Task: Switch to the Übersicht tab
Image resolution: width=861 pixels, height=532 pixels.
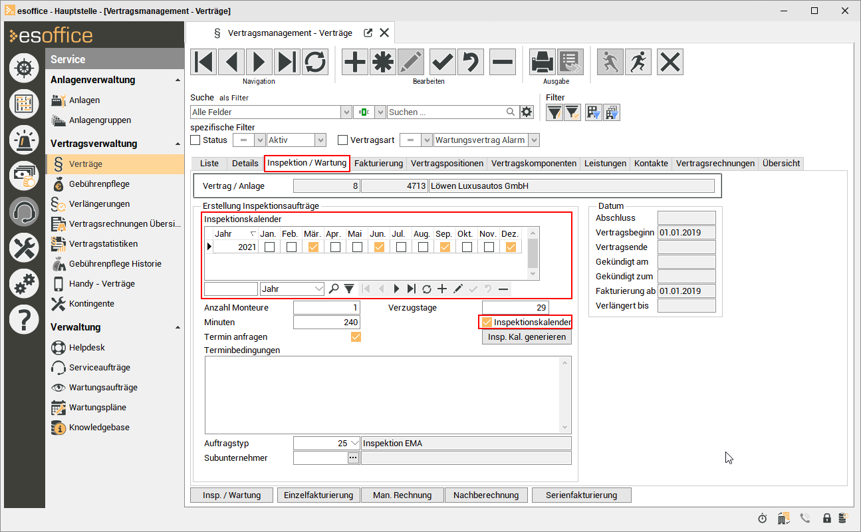Action: [781, 163]
